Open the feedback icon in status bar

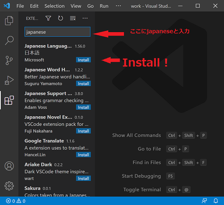coord(204,201)
